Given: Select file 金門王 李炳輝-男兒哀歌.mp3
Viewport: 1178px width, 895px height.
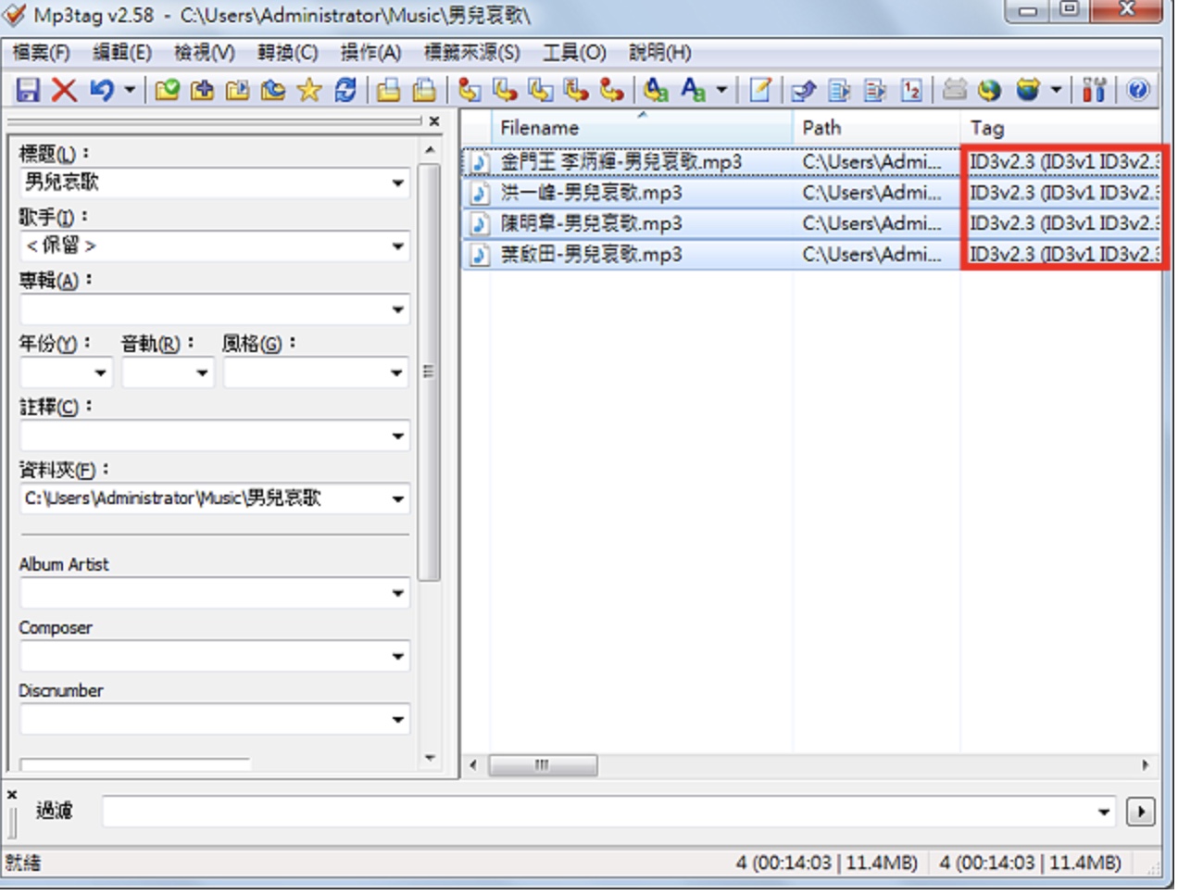Looking at the screenshot, I should (x=621, y=162).
